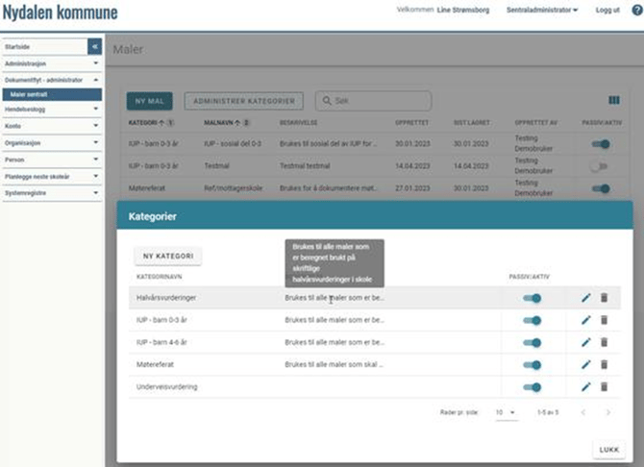Close dialog with LUKK button
This screenshot has width=644, height=467.
[608, 449]
